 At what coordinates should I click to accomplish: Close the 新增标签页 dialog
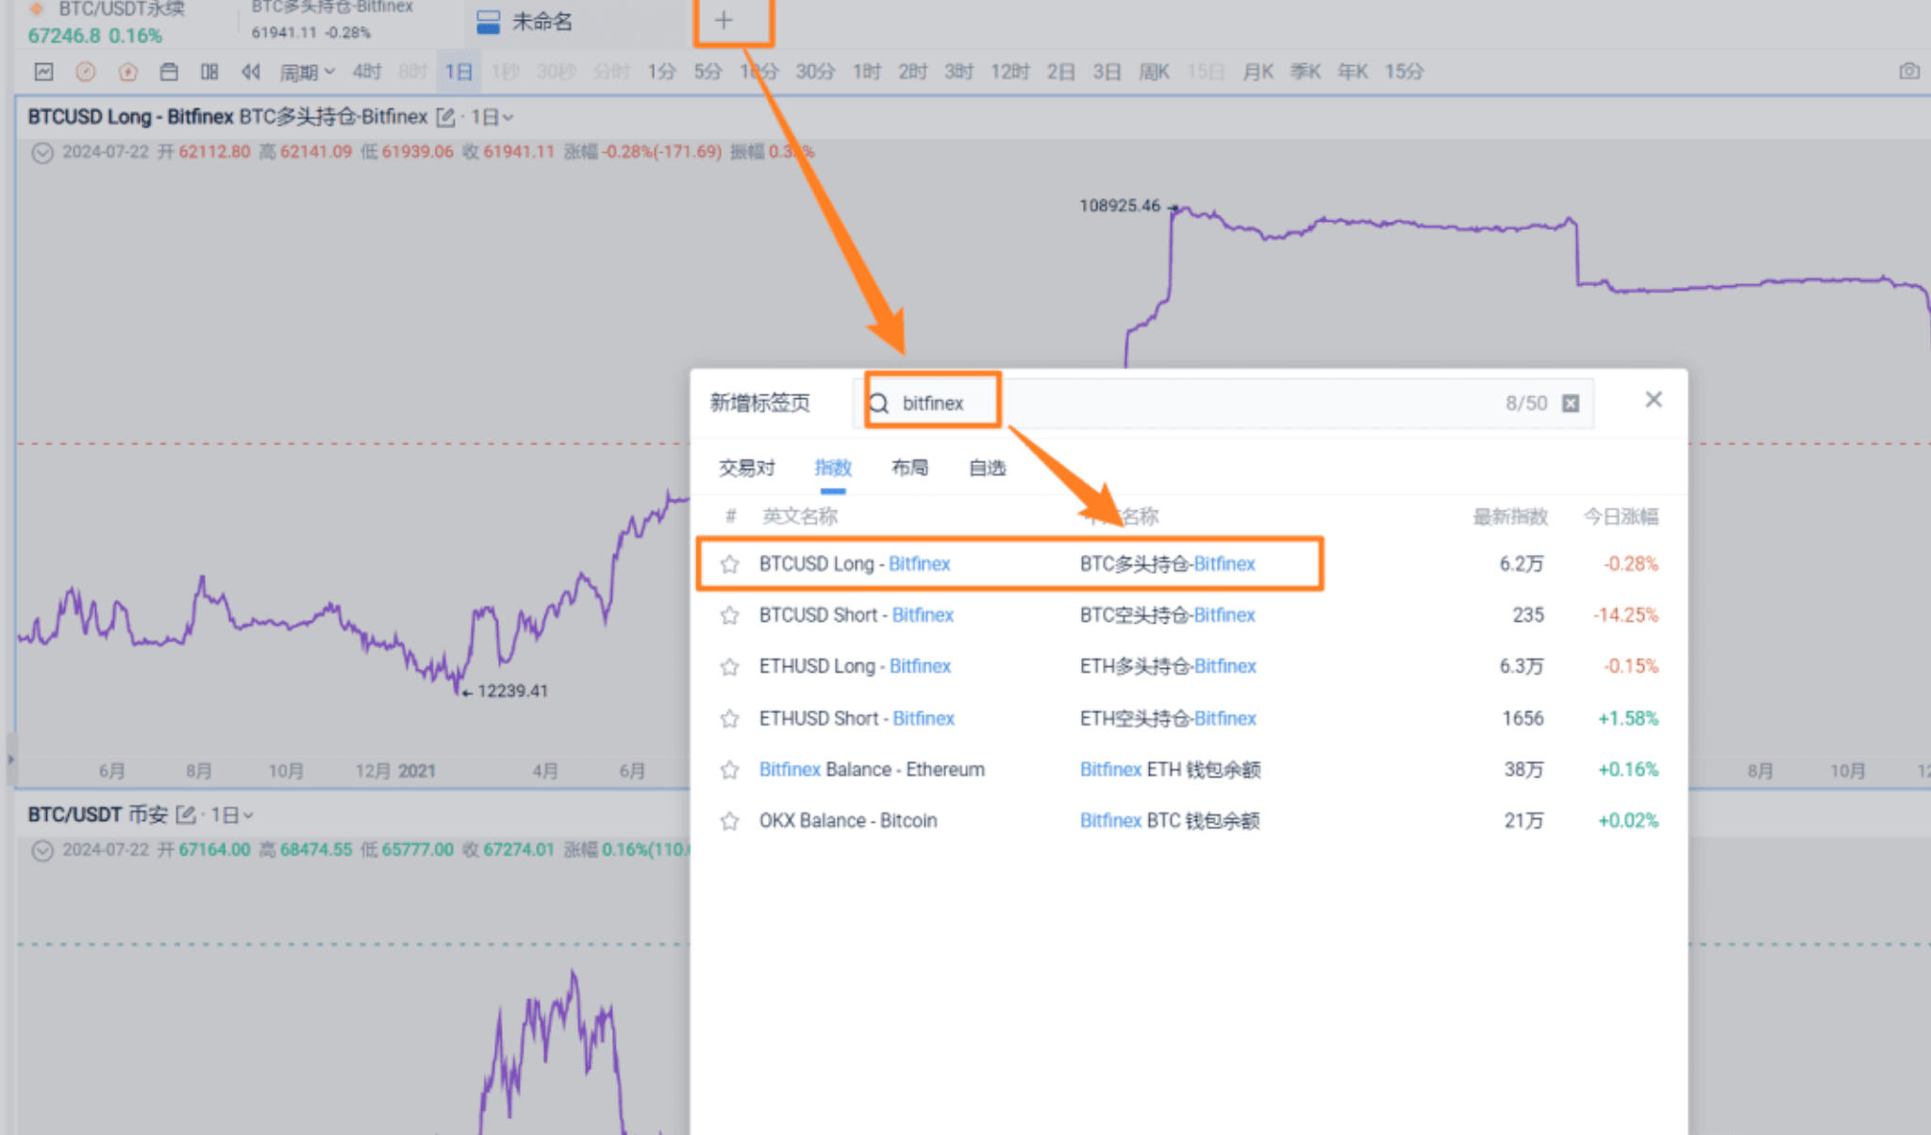coord(1654,400)
